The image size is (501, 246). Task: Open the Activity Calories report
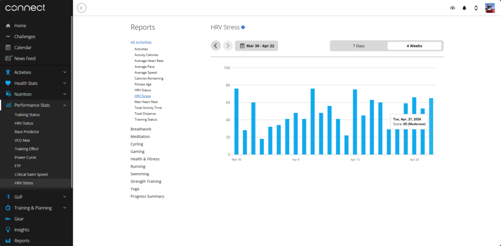pos(146,55)
